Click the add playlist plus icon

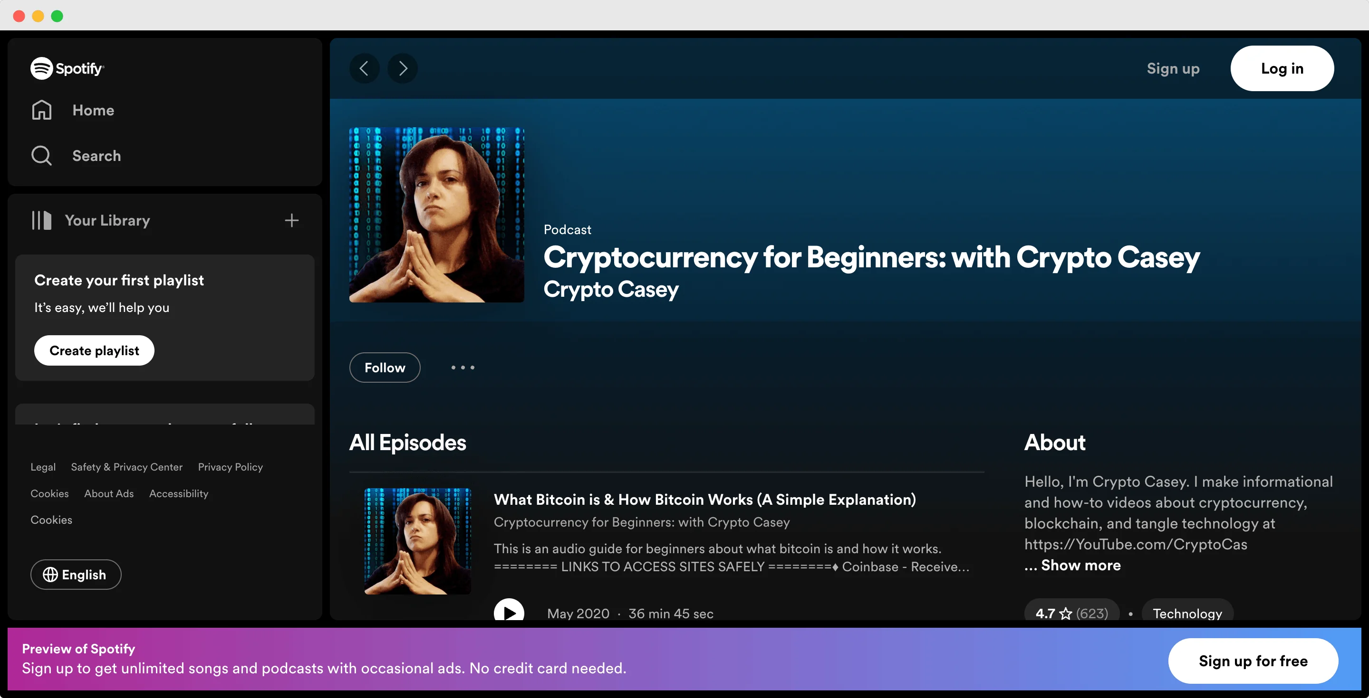coord(291,219)
